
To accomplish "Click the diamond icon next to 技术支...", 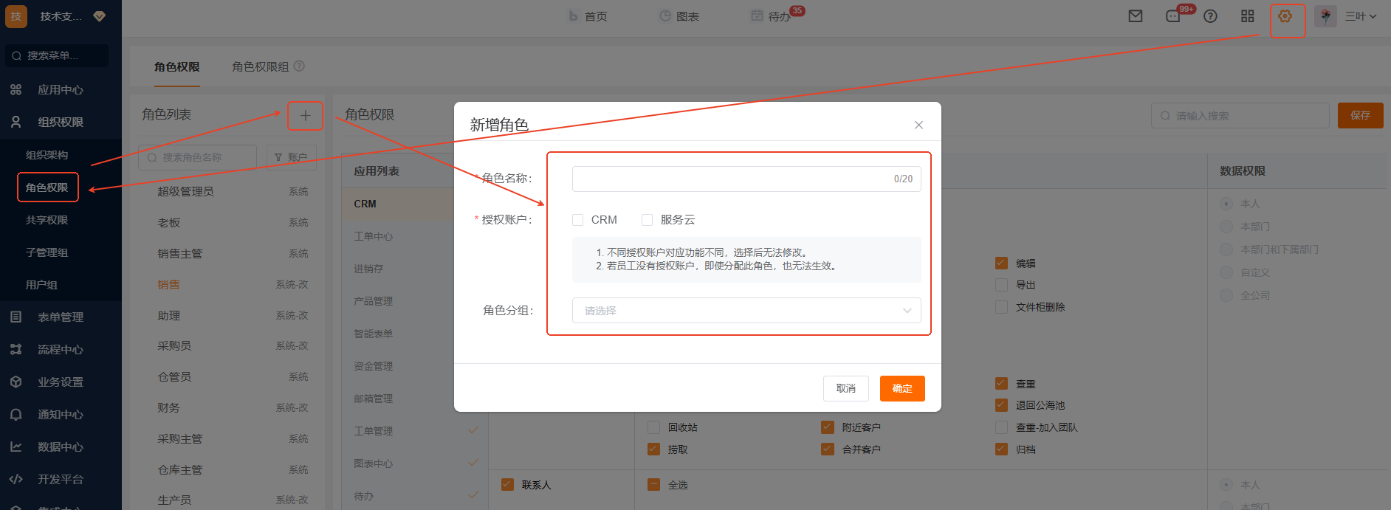I will [100, 16].
